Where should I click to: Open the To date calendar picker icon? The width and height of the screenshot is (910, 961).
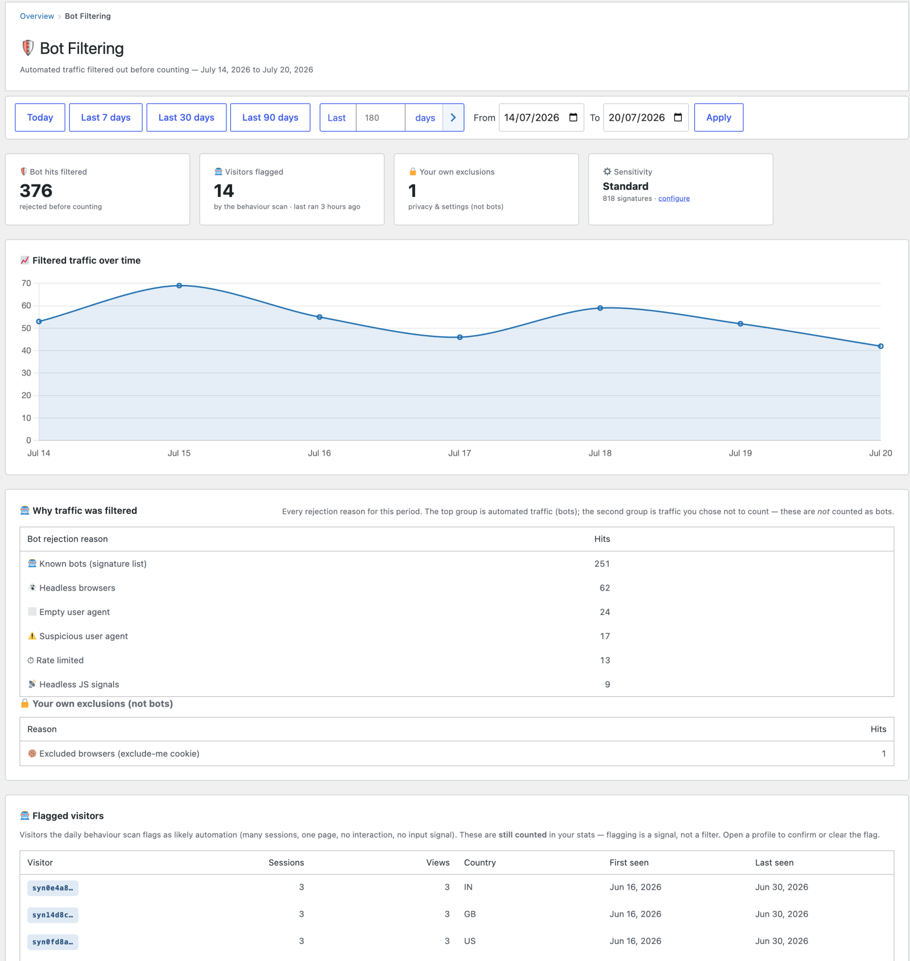coord(678,117)
